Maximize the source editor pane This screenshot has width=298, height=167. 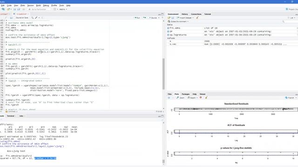(163, 14)
